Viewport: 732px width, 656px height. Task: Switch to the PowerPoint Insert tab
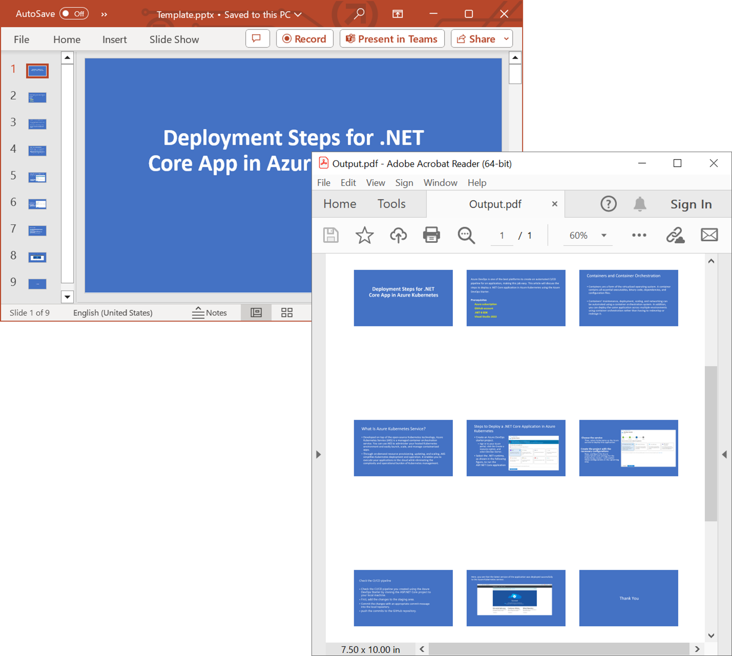tap(114, 39)
